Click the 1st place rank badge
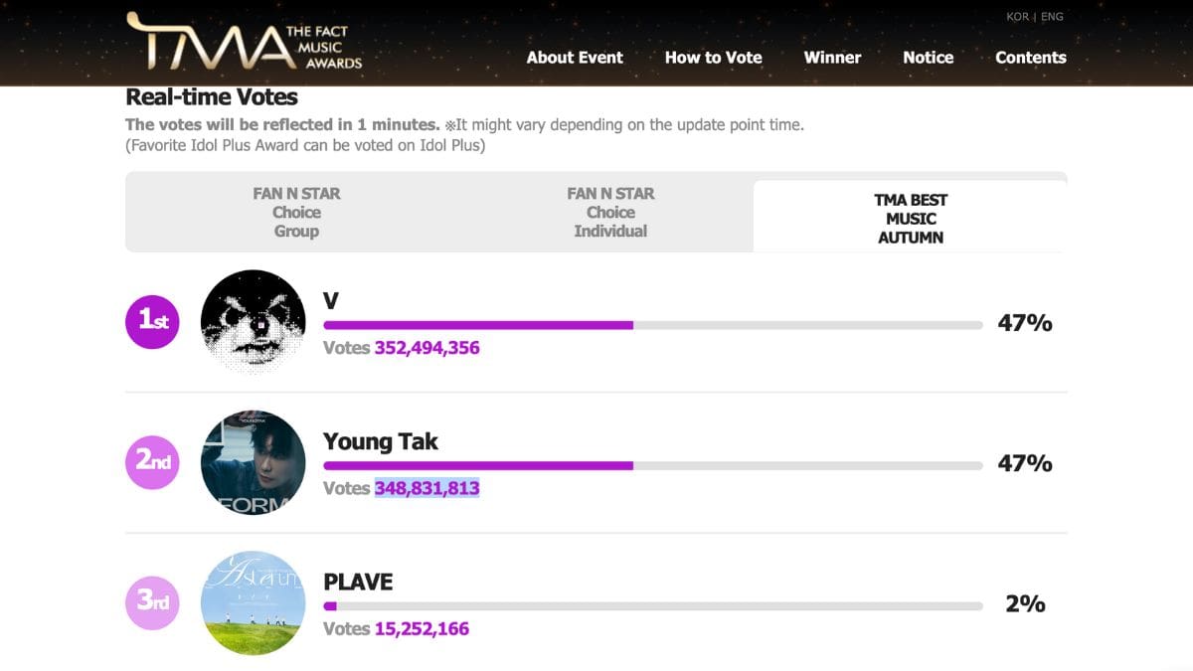1193x671 pixels. point(152,322)
